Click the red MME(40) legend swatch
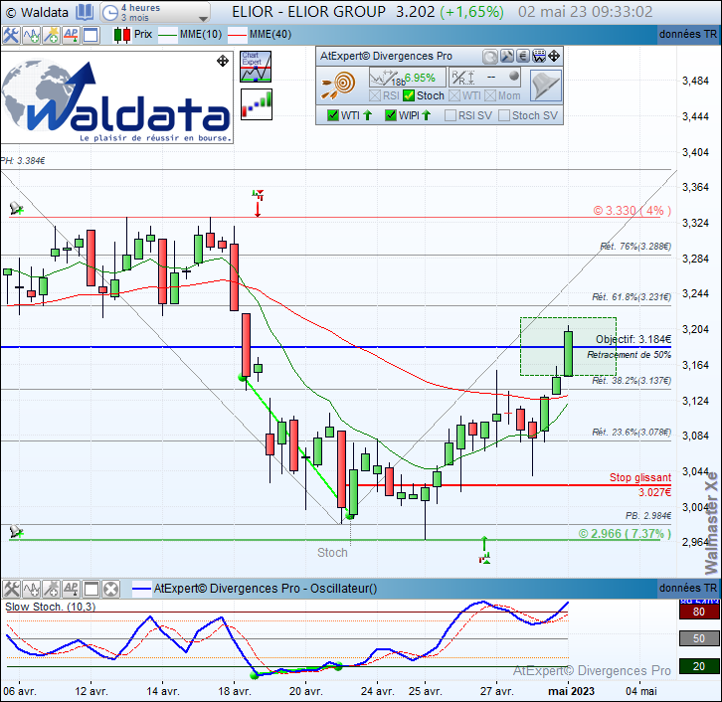 tap(237, 35)
